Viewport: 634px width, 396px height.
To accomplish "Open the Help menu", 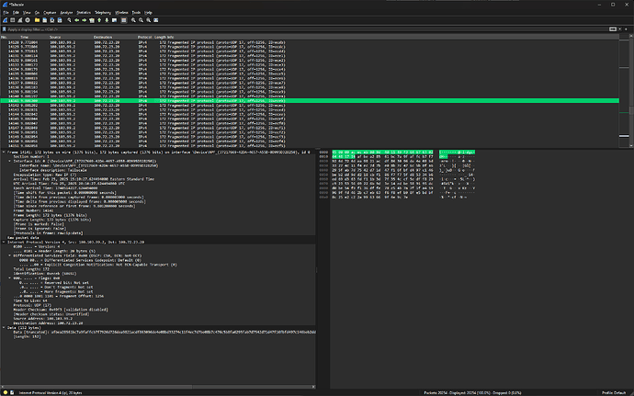I will coord(148,13).
